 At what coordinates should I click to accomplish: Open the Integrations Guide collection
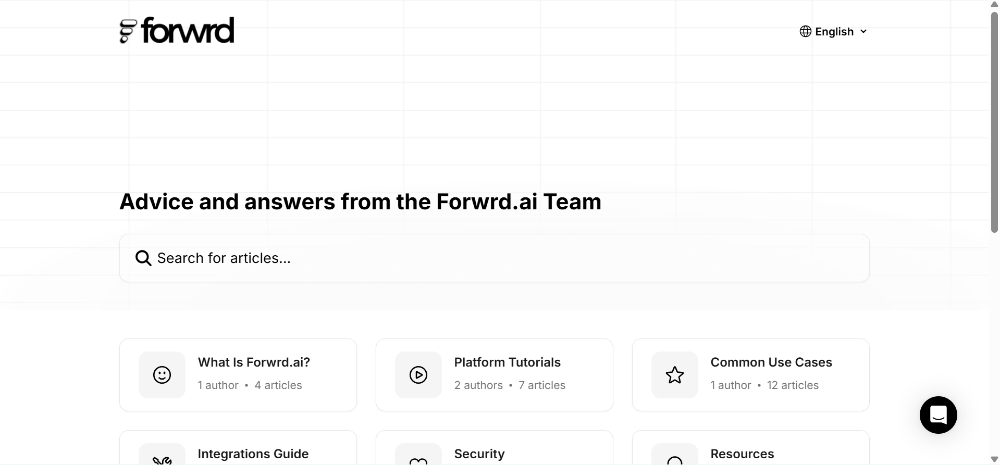[238, 448]
